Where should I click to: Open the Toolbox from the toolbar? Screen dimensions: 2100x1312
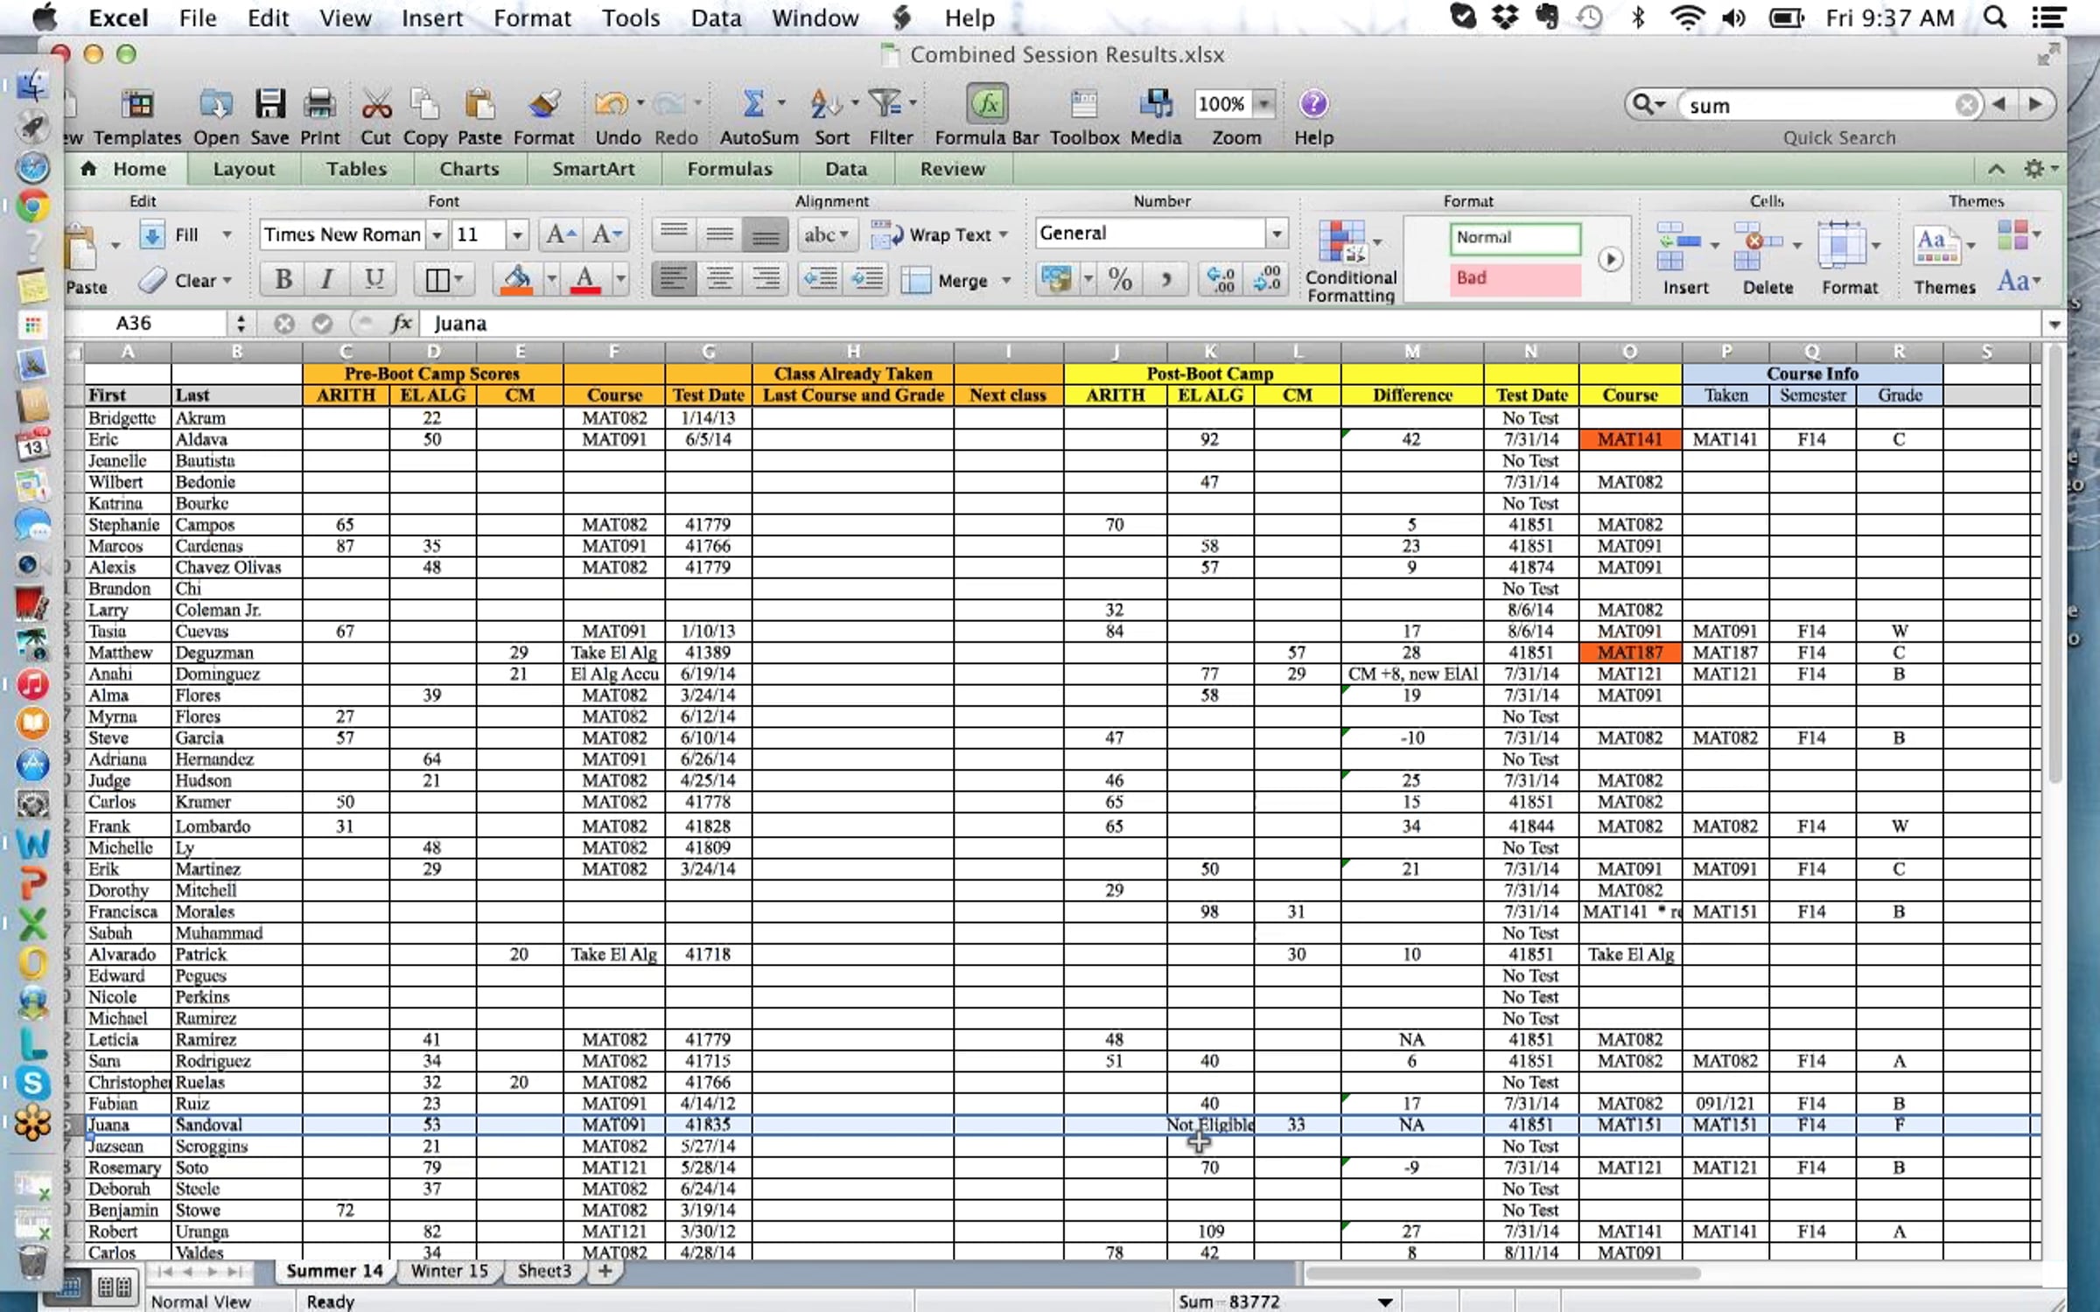[x=1083, y=105]
